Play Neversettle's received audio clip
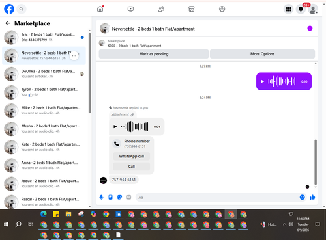Screen dimensions: 326x240 click(x=115, y=127)
